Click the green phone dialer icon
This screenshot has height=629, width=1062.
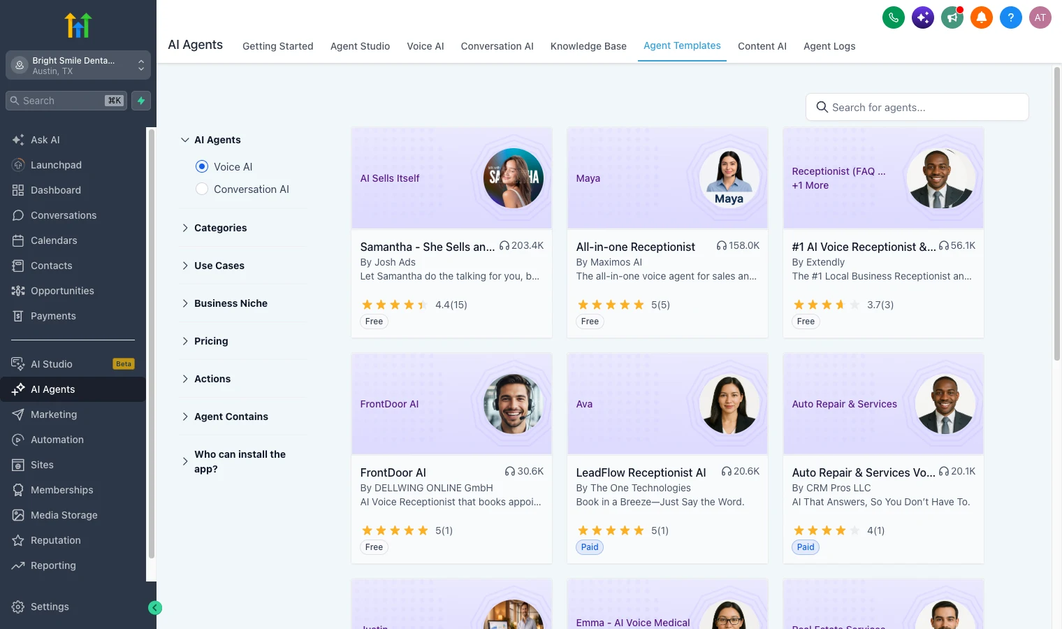pyautogui.click(x=894, y=17)
